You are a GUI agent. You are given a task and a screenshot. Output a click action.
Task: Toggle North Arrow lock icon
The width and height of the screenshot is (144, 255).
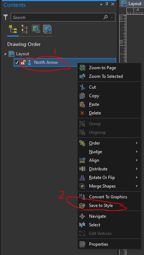coord(23,62)
